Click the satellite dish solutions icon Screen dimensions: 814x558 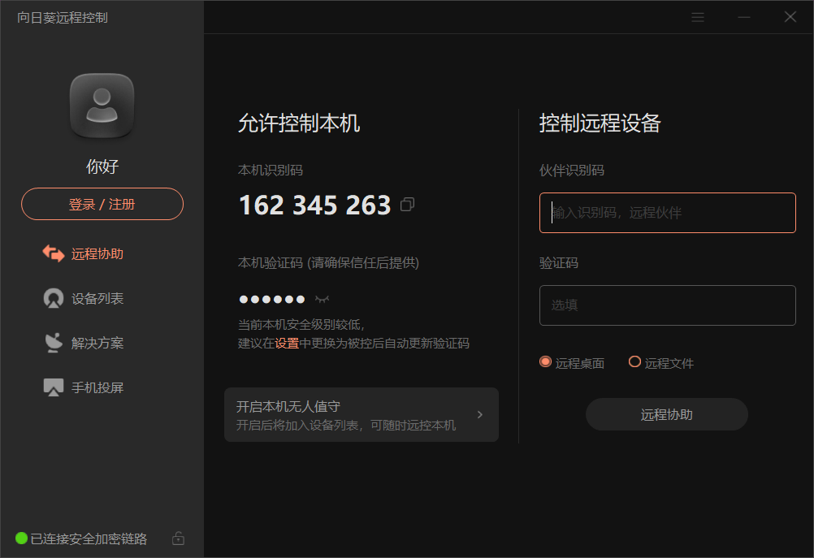54,343
